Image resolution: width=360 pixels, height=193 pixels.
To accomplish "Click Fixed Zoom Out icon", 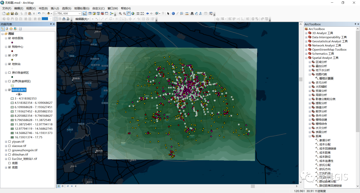I will pos(142,14).
